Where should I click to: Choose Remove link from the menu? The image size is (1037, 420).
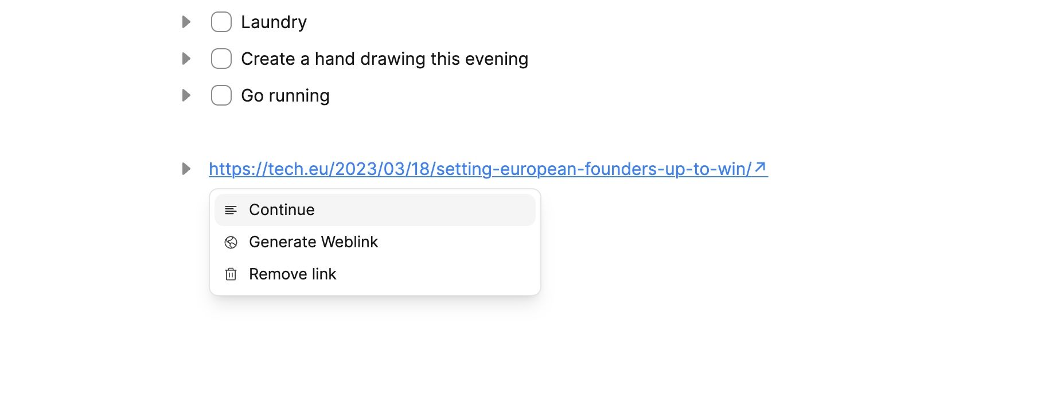(x=293, y=274)
